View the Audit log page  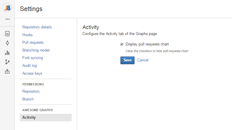(30, 66)
